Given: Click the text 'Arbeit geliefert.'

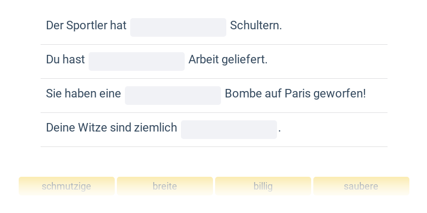Looking at the screenshot, I should click(x=228, y=60).
